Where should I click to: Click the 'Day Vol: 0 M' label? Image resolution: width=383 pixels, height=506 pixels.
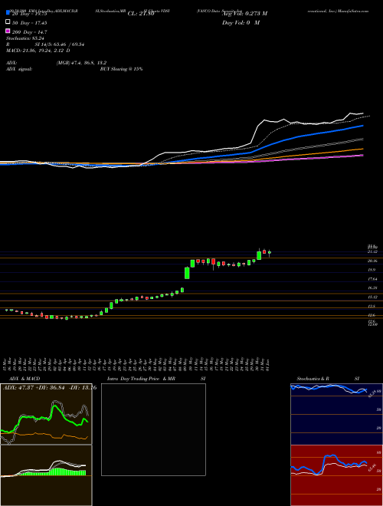click(241, 22)
